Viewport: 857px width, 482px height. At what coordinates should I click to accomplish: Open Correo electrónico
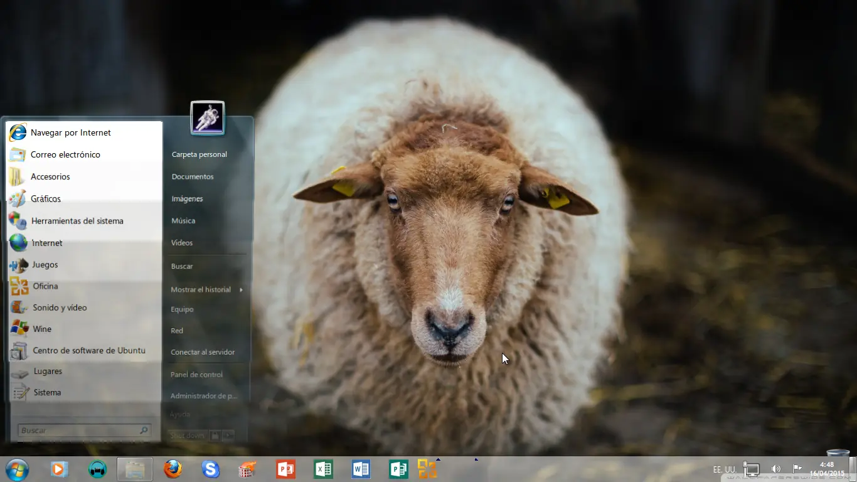(x=84, y=154)
